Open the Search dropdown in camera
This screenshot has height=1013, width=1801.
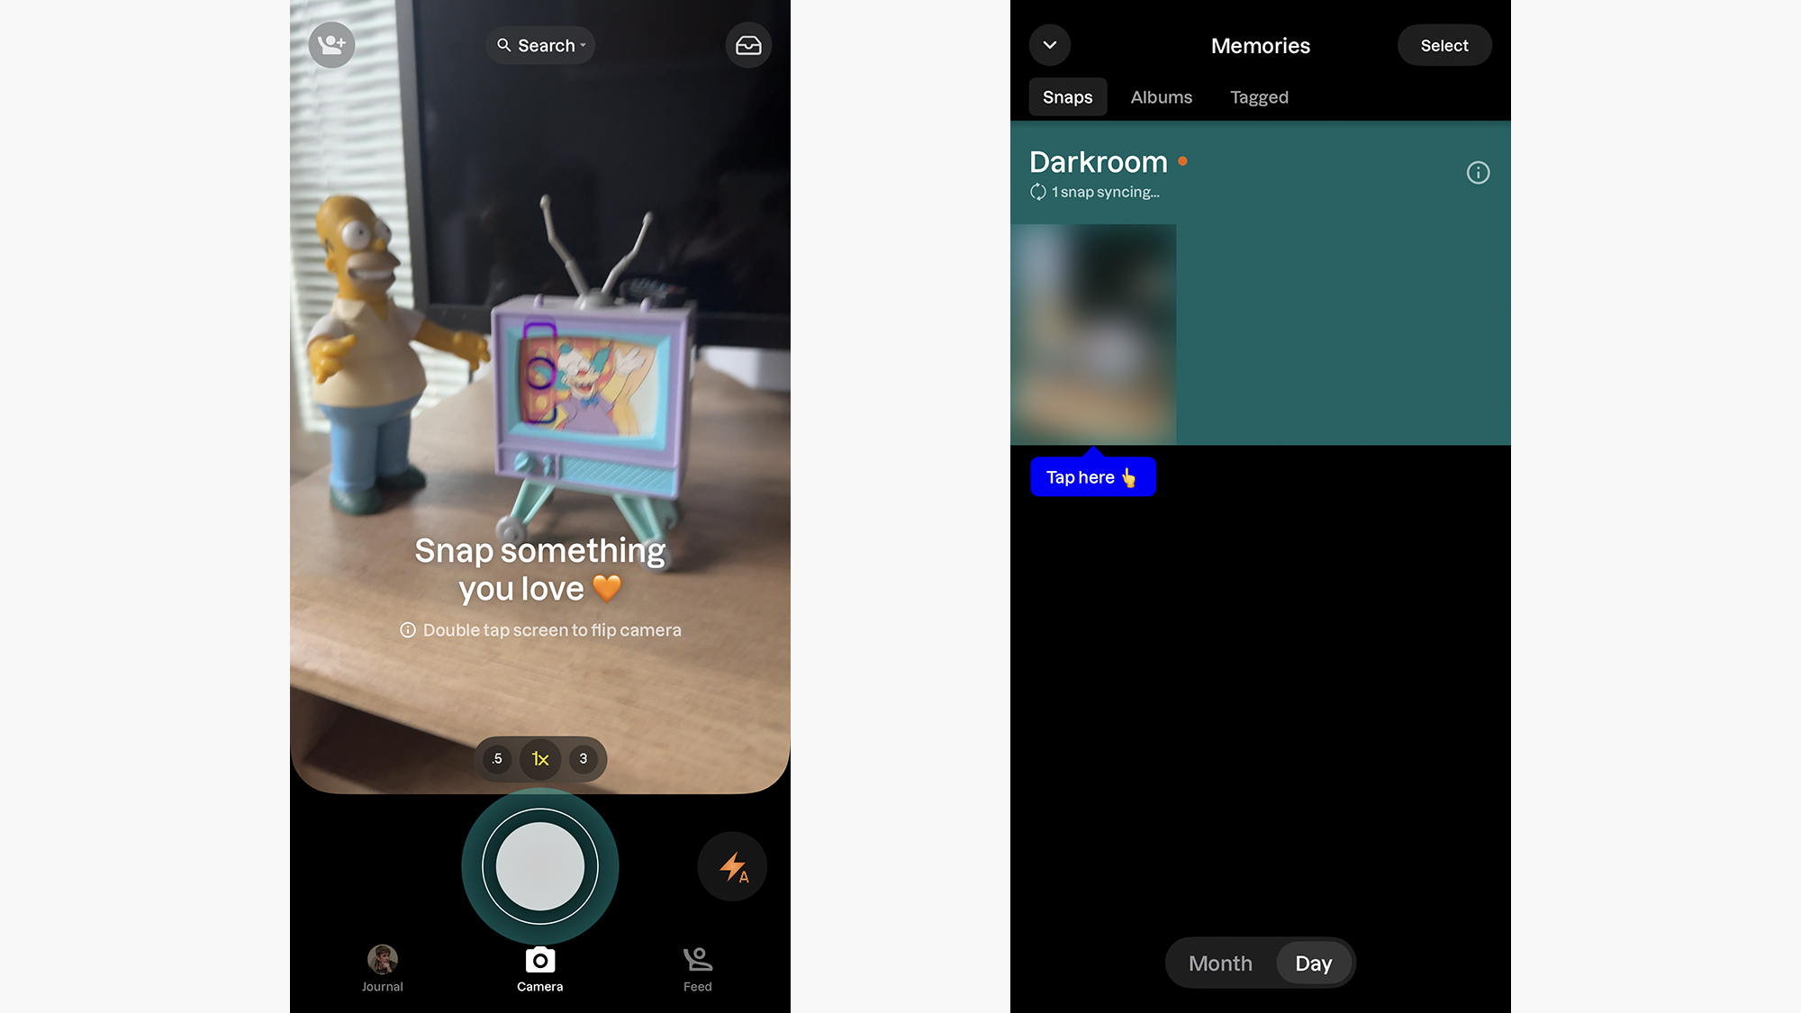(540, 46)
